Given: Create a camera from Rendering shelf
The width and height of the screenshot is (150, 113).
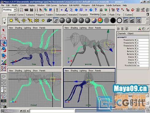Looking at the screenshot, I should (x=49, y=20).
